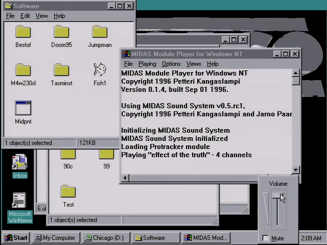This screenshot has width=327, height=245.
Task: Click the 2:09 AM clock
Action: click(311, 238)
